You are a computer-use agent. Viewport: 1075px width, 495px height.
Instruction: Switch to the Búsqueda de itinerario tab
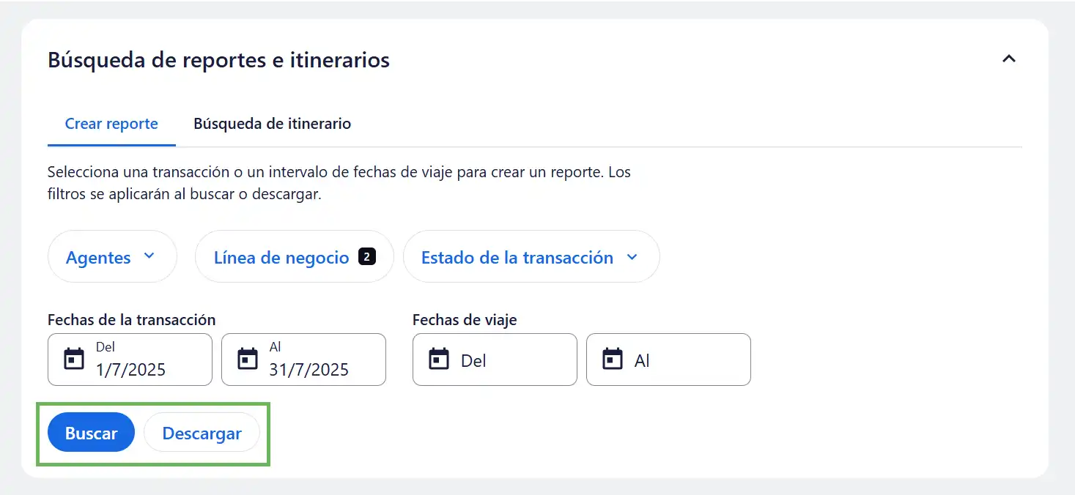point(272,124)
